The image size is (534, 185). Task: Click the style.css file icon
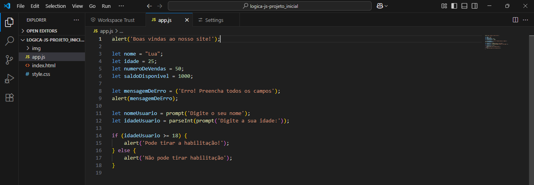point(27,74)
